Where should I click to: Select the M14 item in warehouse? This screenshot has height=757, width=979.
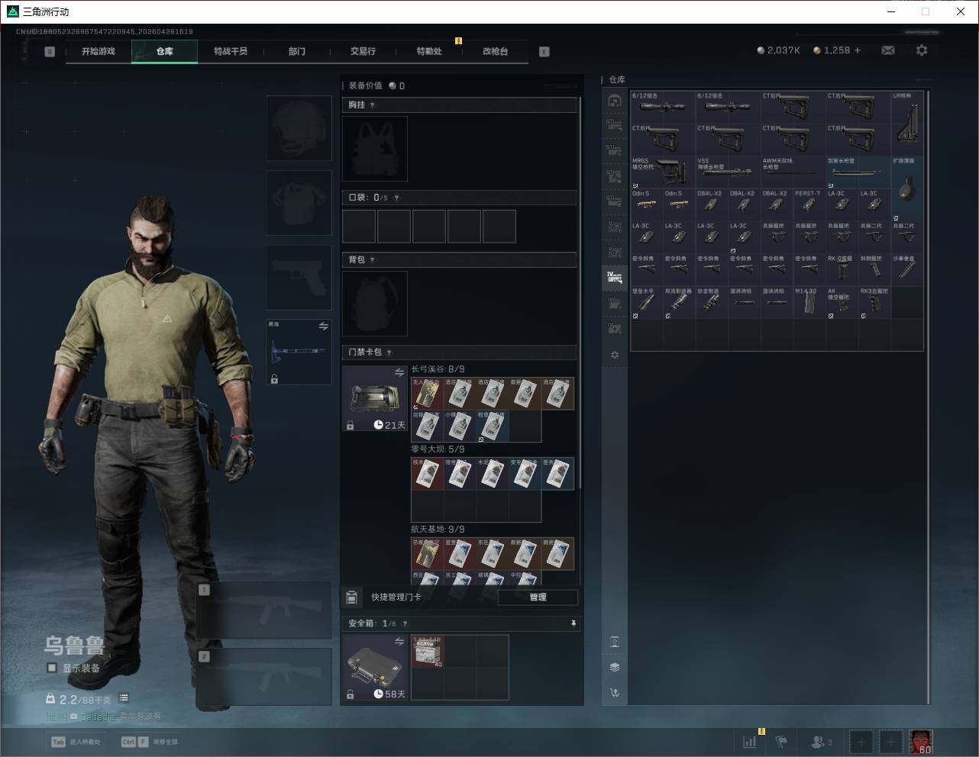click(809, 302)
